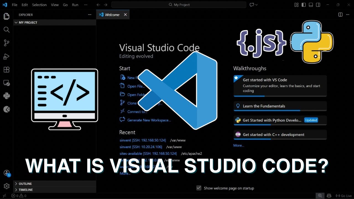This screenshot has width=354, height=199.
Task: Open Copilot chat from title bar
Action: pos(252,5)
